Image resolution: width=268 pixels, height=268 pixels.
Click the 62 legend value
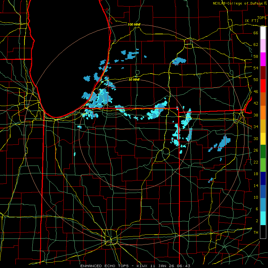click(256, 45)
